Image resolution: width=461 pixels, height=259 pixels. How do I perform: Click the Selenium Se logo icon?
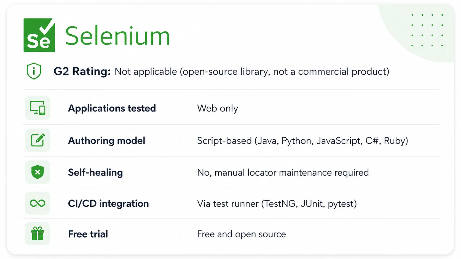coord(39,35)
